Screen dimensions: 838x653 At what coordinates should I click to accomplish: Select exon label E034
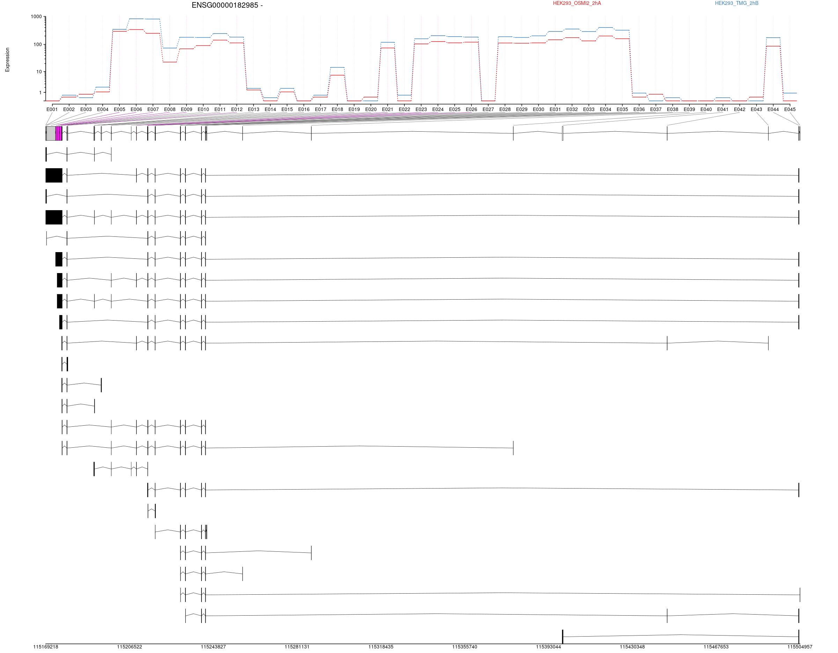tap(605, 109)
